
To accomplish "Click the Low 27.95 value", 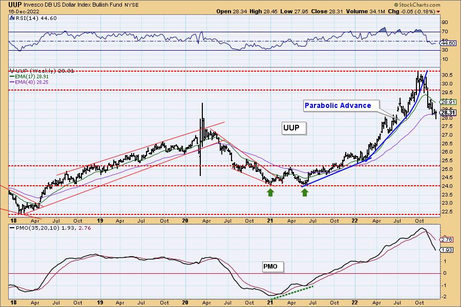I will 295,11.
